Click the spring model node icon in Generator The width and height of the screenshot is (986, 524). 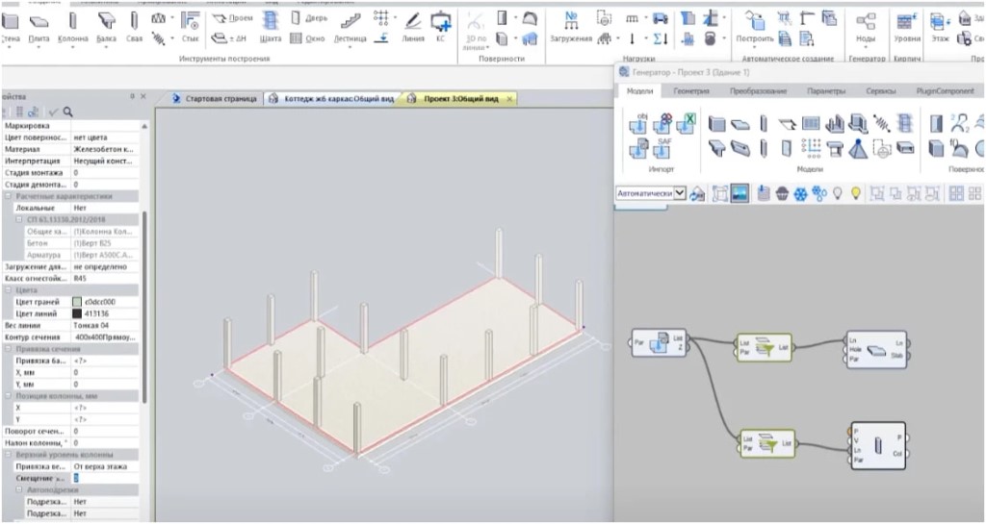click(882, 124)
